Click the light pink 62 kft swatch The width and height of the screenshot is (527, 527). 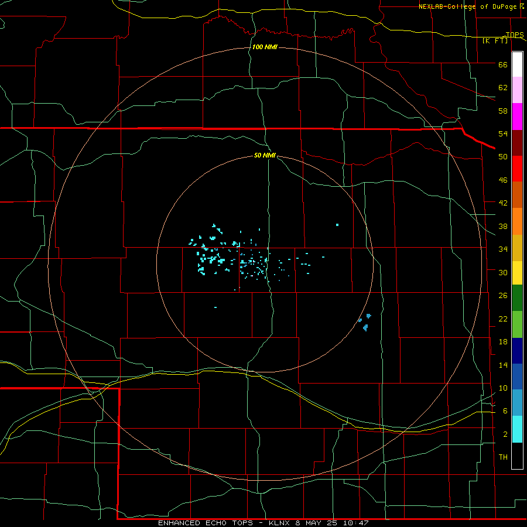pos(517,90)
